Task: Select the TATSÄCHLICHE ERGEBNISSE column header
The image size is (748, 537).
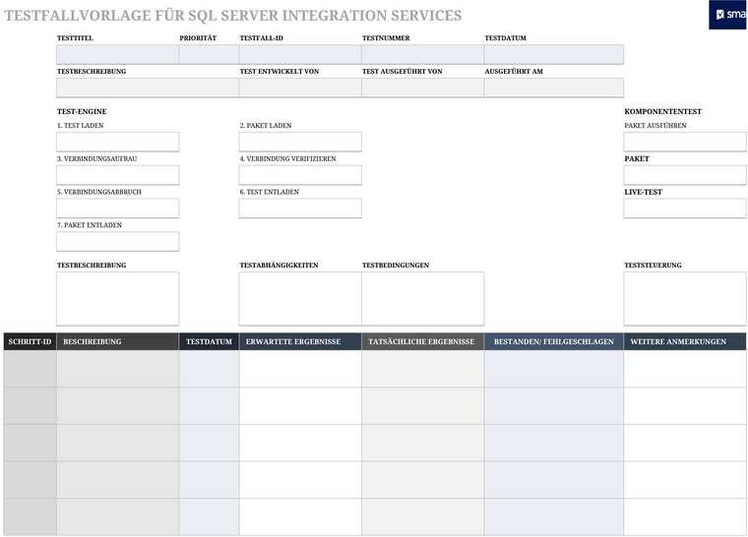Action: click(422, 341)
